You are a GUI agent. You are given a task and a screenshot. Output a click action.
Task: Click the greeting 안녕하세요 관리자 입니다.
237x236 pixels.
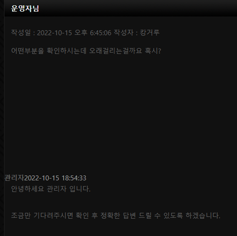click(x=51, y=189)
